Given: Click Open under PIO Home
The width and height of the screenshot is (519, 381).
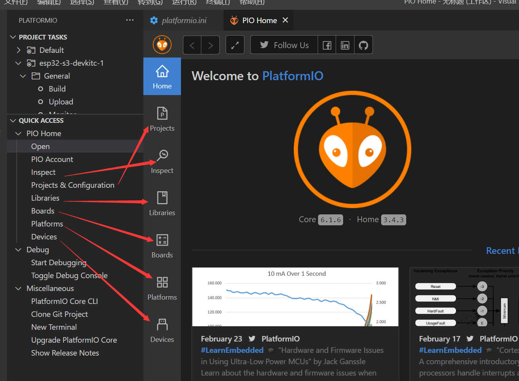Looking at the screenshot, I should click(40, 146).
